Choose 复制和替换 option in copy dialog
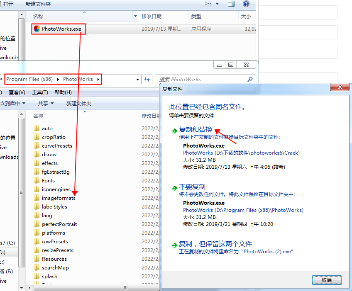This screenshot has height=291, width=352. [196, 129]
